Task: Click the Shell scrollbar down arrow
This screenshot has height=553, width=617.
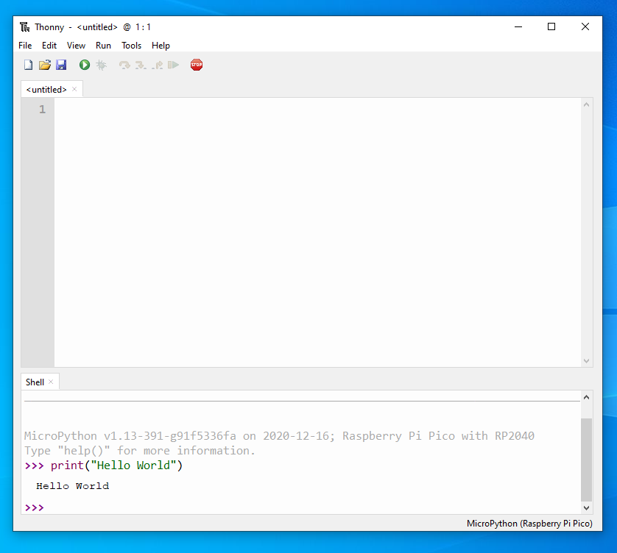Action: tap(586, 508)
